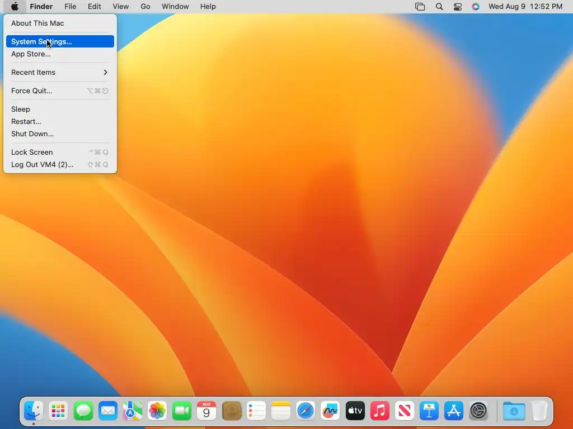Open Apple TV app in Dock
The image size is (573, 429).
click(x=355, y=411)
